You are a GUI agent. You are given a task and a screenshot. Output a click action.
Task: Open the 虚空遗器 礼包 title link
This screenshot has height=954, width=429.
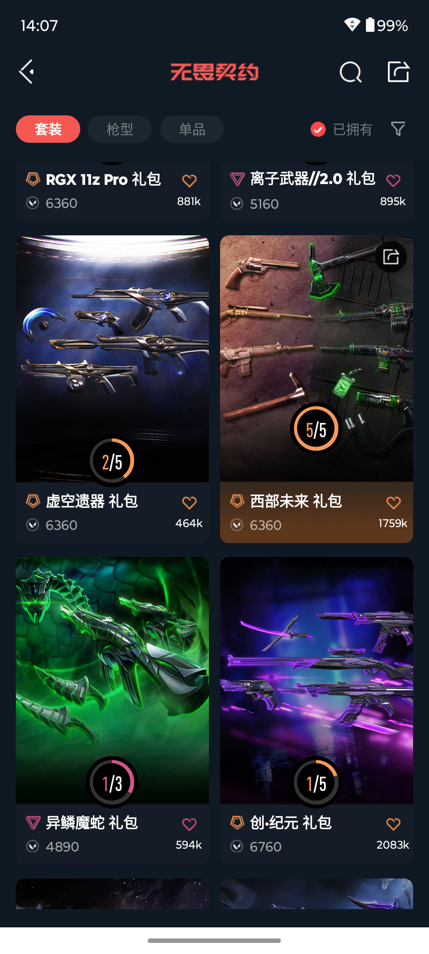[92, 501]
